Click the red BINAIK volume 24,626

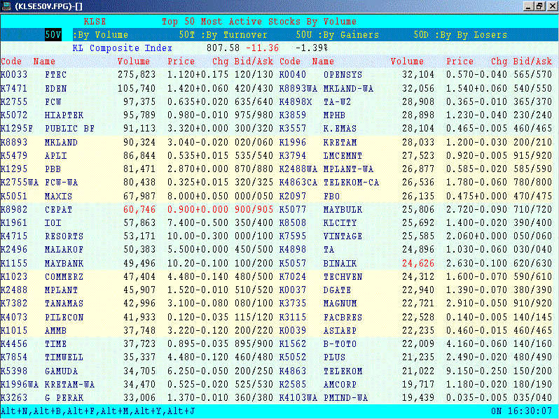(x=418, y=264)
